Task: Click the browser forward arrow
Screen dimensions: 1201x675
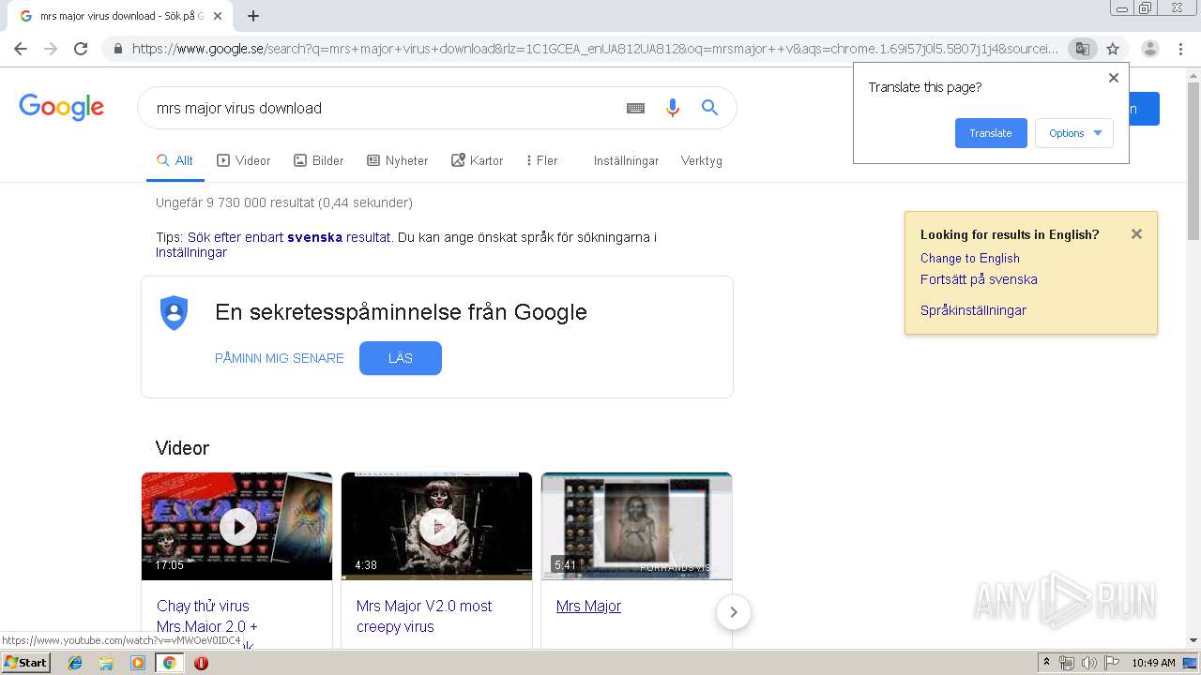Action: coord(51,49)
